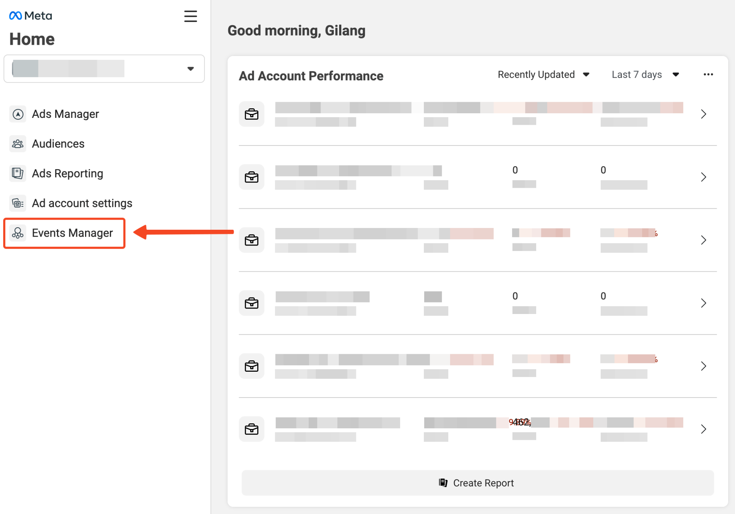Open Ad account settings via its icon

click(18, 203)
